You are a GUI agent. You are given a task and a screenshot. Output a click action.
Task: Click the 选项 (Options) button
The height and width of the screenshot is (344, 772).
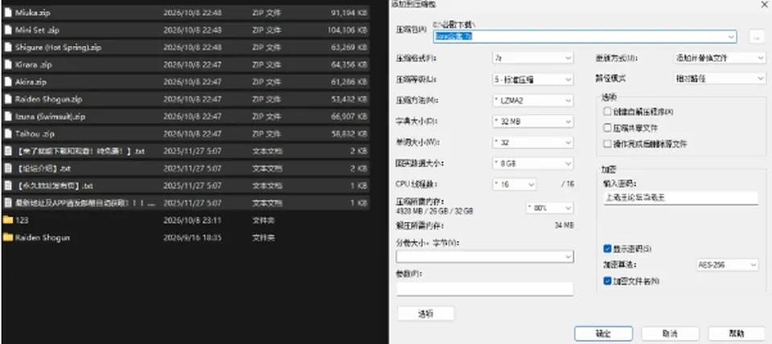(x=426, y=313)
